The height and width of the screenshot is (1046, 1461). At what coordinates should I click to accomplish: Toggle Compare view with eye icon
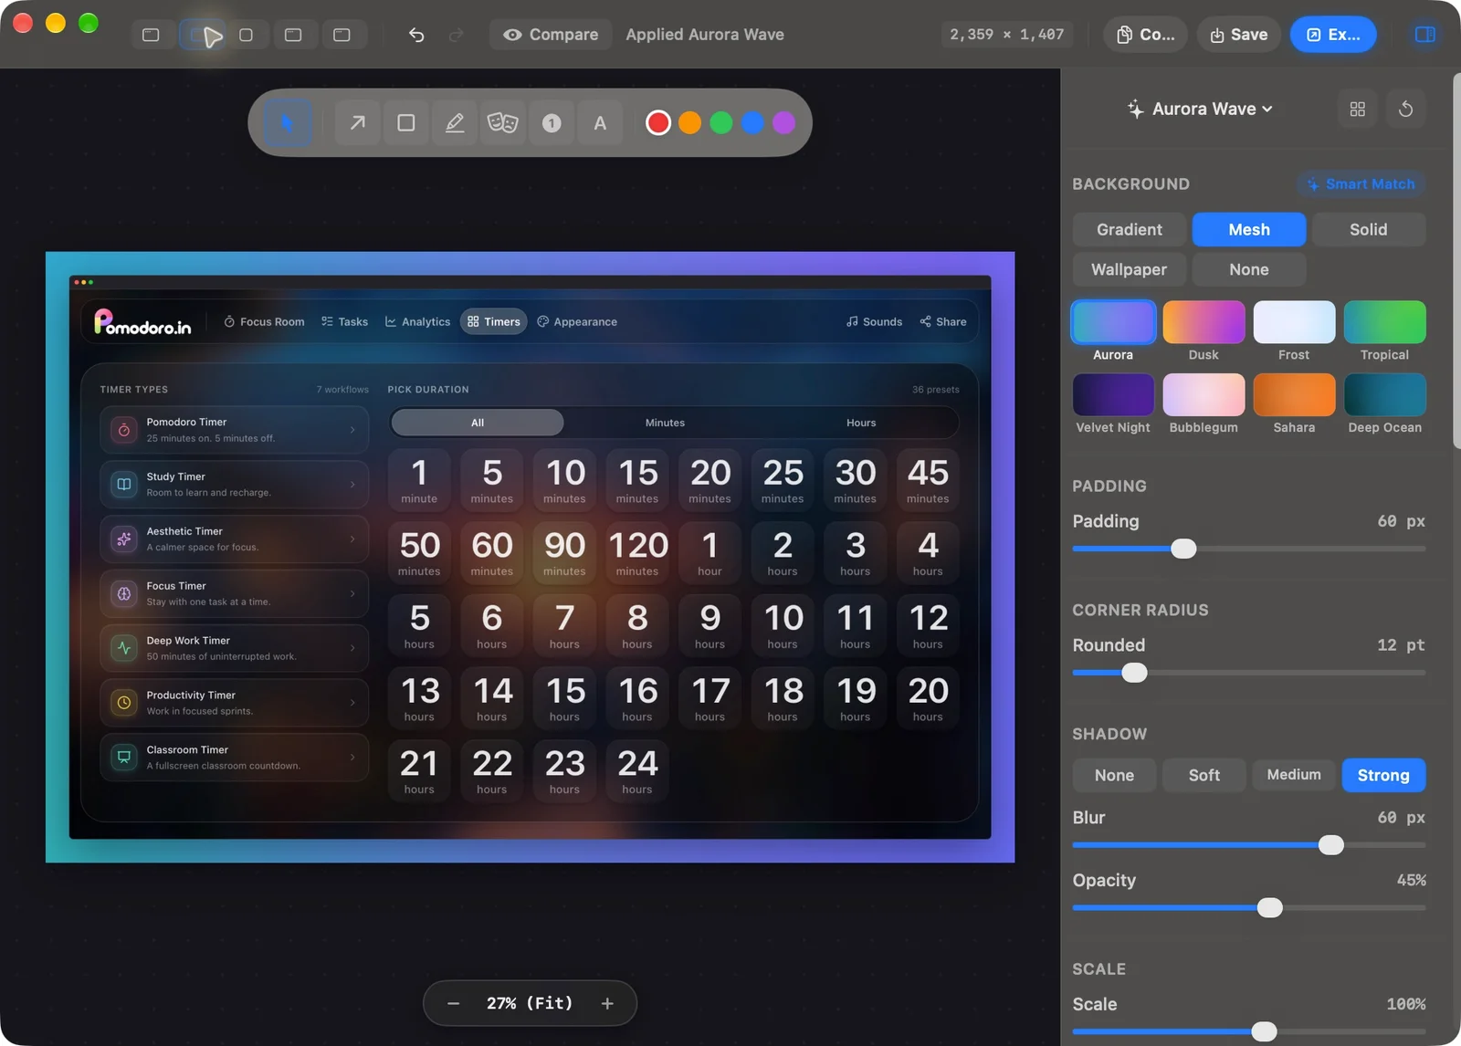pos(551,35)
